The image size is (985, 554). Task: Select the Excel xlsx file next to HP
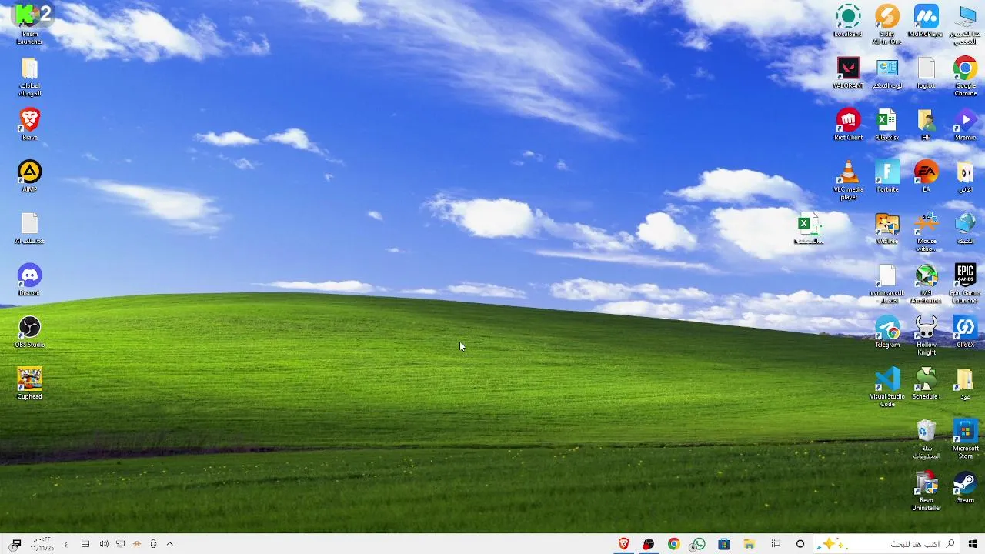[x=887, y=124]
